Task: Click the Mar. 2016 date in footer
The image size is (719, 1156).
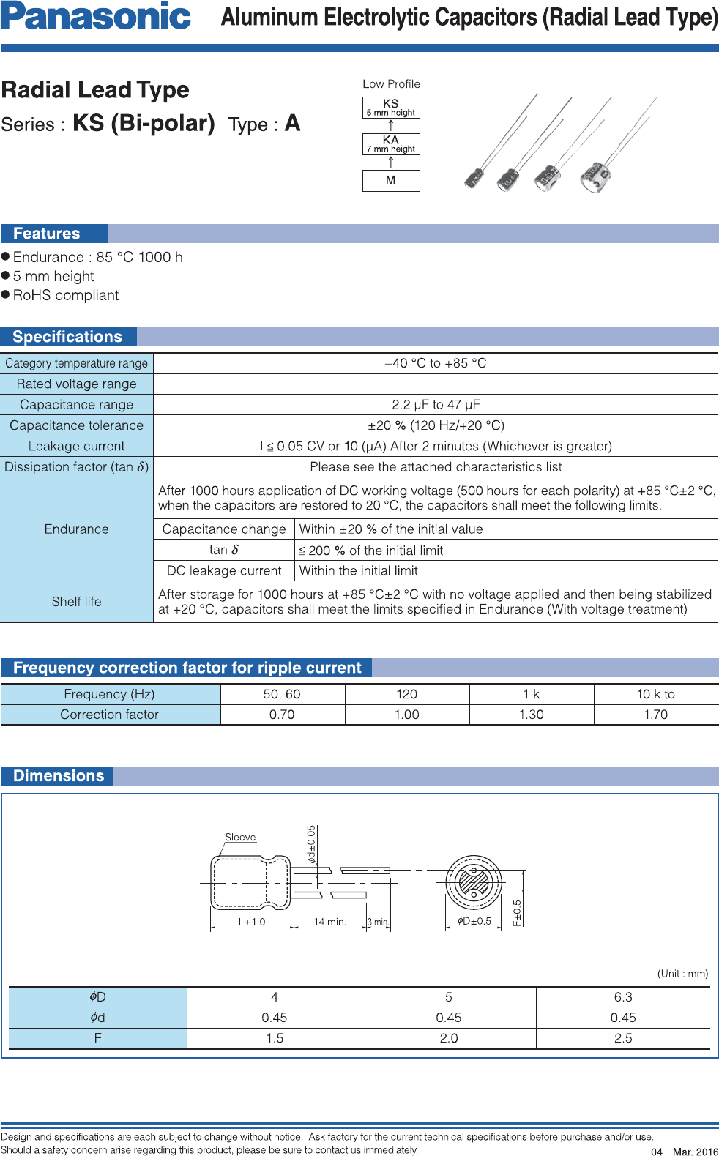Action: [x=695, y=1152]
